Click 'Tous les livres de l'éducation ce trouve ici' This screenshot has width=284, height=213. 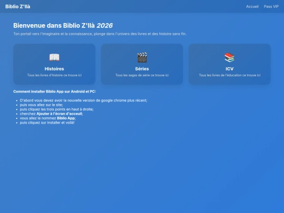pyautogui.click(x=230, y=75)
